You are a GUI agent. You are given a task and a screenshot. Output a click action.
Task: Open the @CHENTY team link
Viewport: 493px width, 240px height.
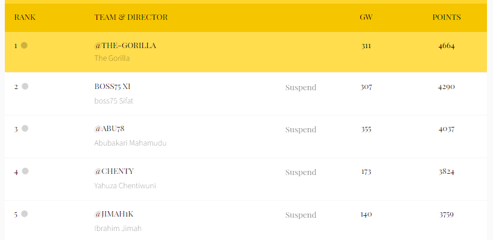coord(114,171)
